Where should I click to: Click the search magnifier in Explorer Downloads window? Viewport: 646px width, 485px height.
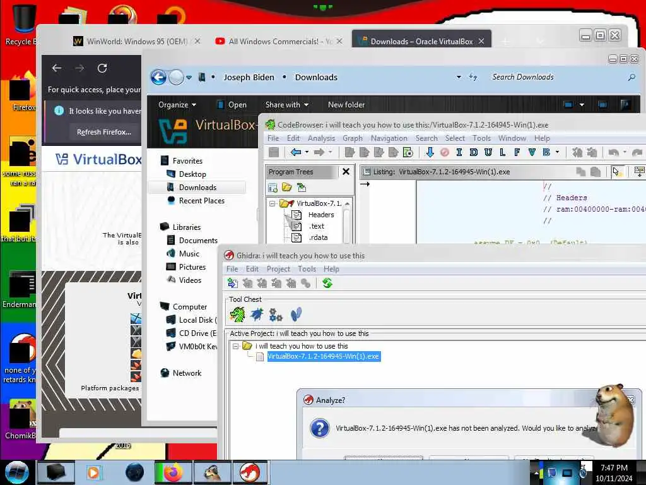(631, 77)
